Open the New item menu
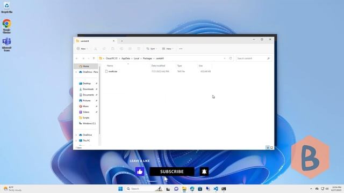344x193 pixels. 82,49
